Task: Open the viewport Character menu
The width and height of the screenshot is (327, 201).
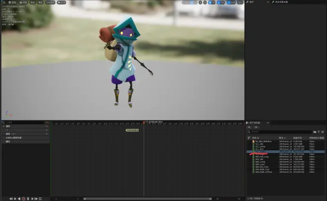Action: point(40,2)
